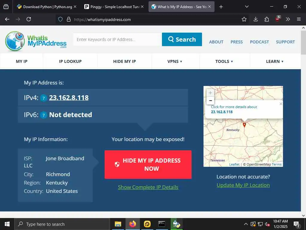This screenshot has height=230, width=306.
Task: View site security lock icon
Action: click(x=68, y=19)
